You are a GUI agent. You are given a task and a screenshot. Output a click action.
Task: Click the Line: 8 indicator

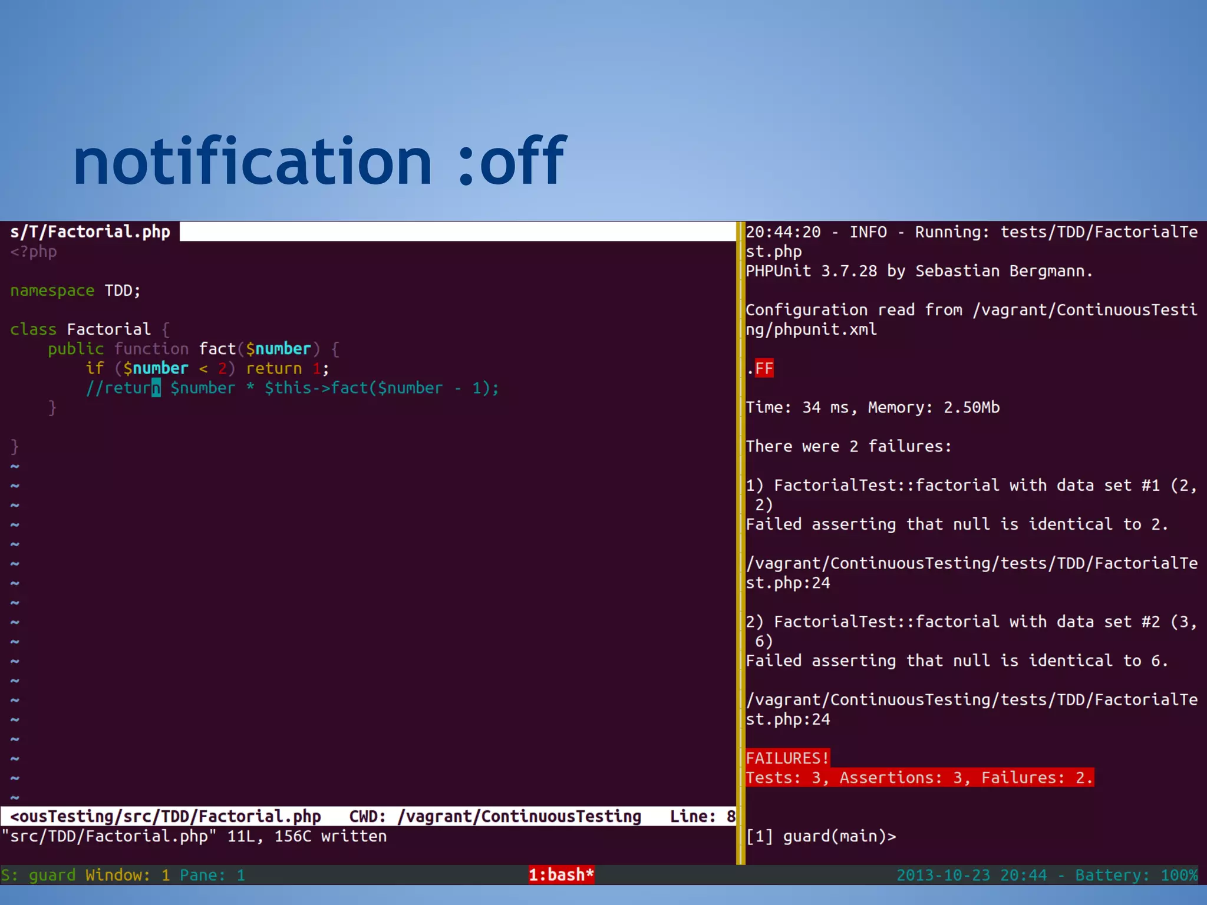[x=703, y=816]
